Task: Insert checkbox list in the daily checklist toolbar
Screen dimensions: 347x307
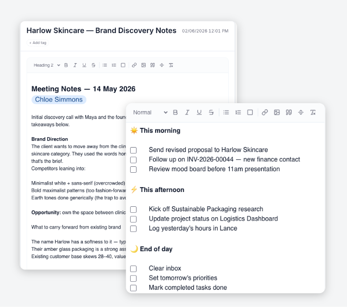Action: pos(250,113)
